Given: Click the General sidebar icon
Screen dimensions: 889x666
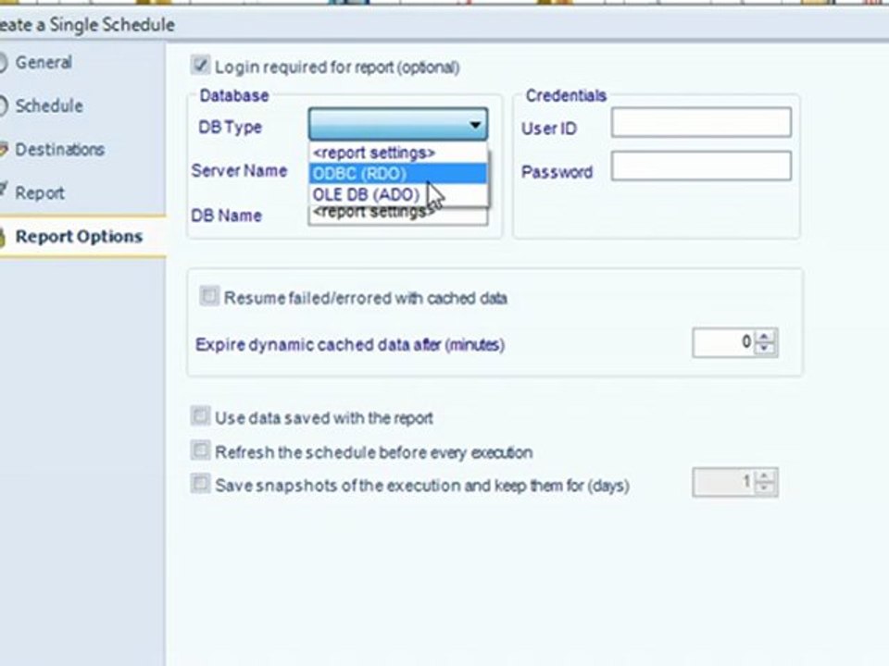Looking at the screenshot, I should 3,62.
